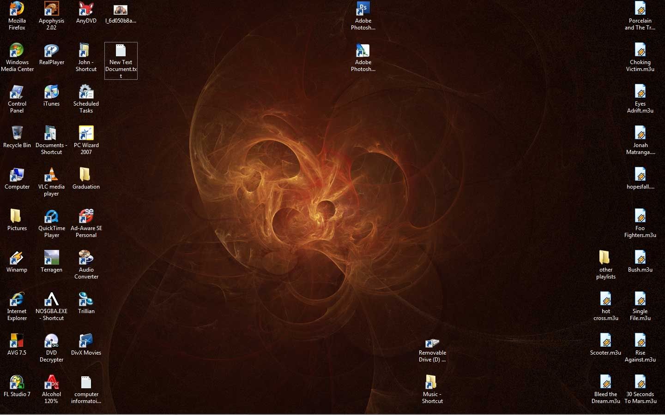
Task: Click the Winamp shortcut icon
Action: [17, 258]
